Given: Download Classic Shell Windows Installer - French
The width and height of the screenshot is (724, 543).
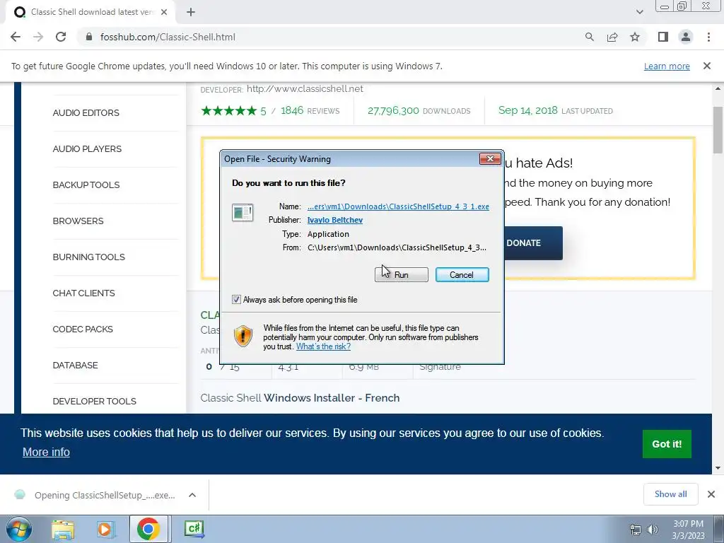Looking at the screenshot, I should pyautogui.click(x=300, y=397).
